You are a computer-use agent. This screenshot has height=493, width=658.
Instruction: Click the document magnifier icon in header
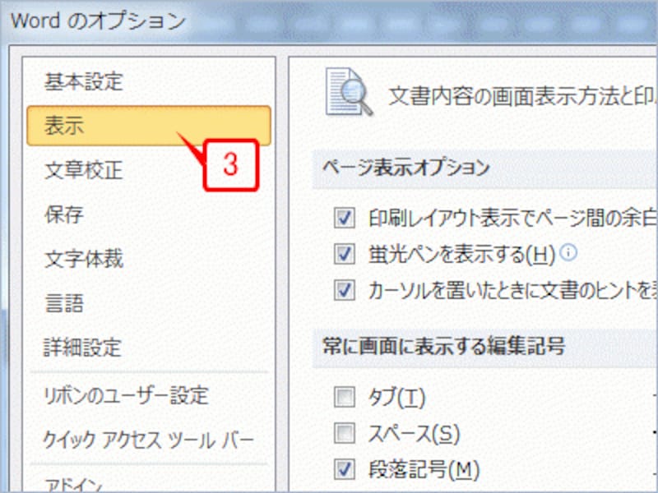click(x=349, y=92)
